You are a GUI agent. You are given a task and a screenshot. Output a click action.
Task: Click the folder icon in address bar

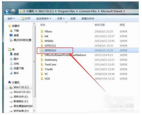pos(20,11)
